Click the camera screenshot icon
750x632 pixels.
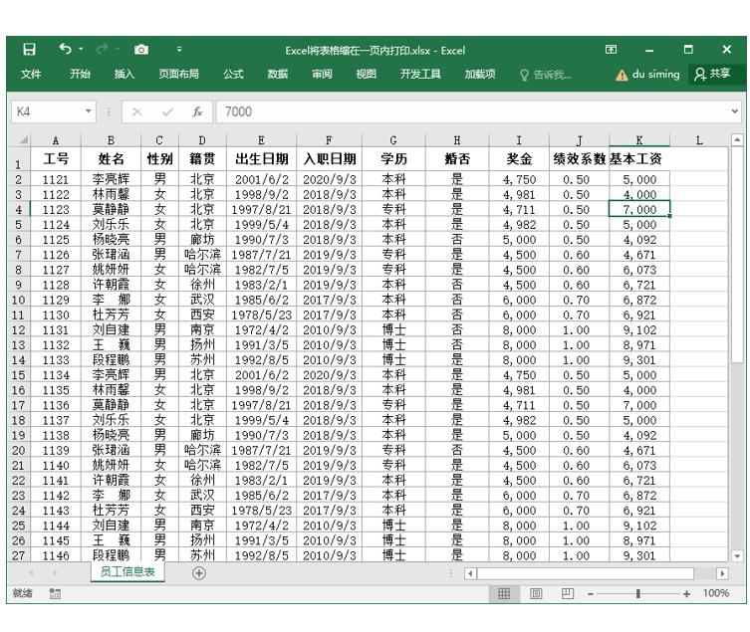(141, 49)
